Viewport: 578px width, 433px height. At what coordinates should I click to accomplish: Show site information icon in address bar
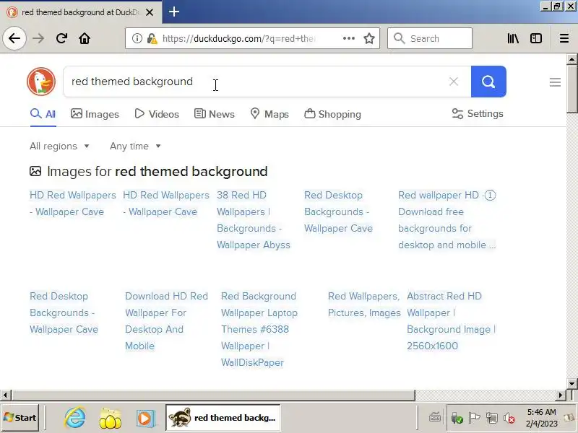(137, 38)
